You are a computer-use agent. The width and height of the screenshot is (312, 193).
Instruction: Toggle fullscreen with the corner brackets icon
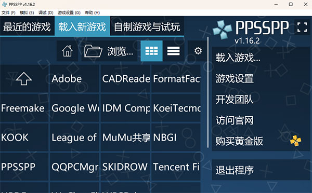(x=302, y=27)
